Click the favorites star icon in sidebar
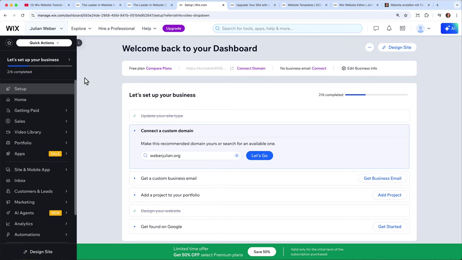 [9, 43]
